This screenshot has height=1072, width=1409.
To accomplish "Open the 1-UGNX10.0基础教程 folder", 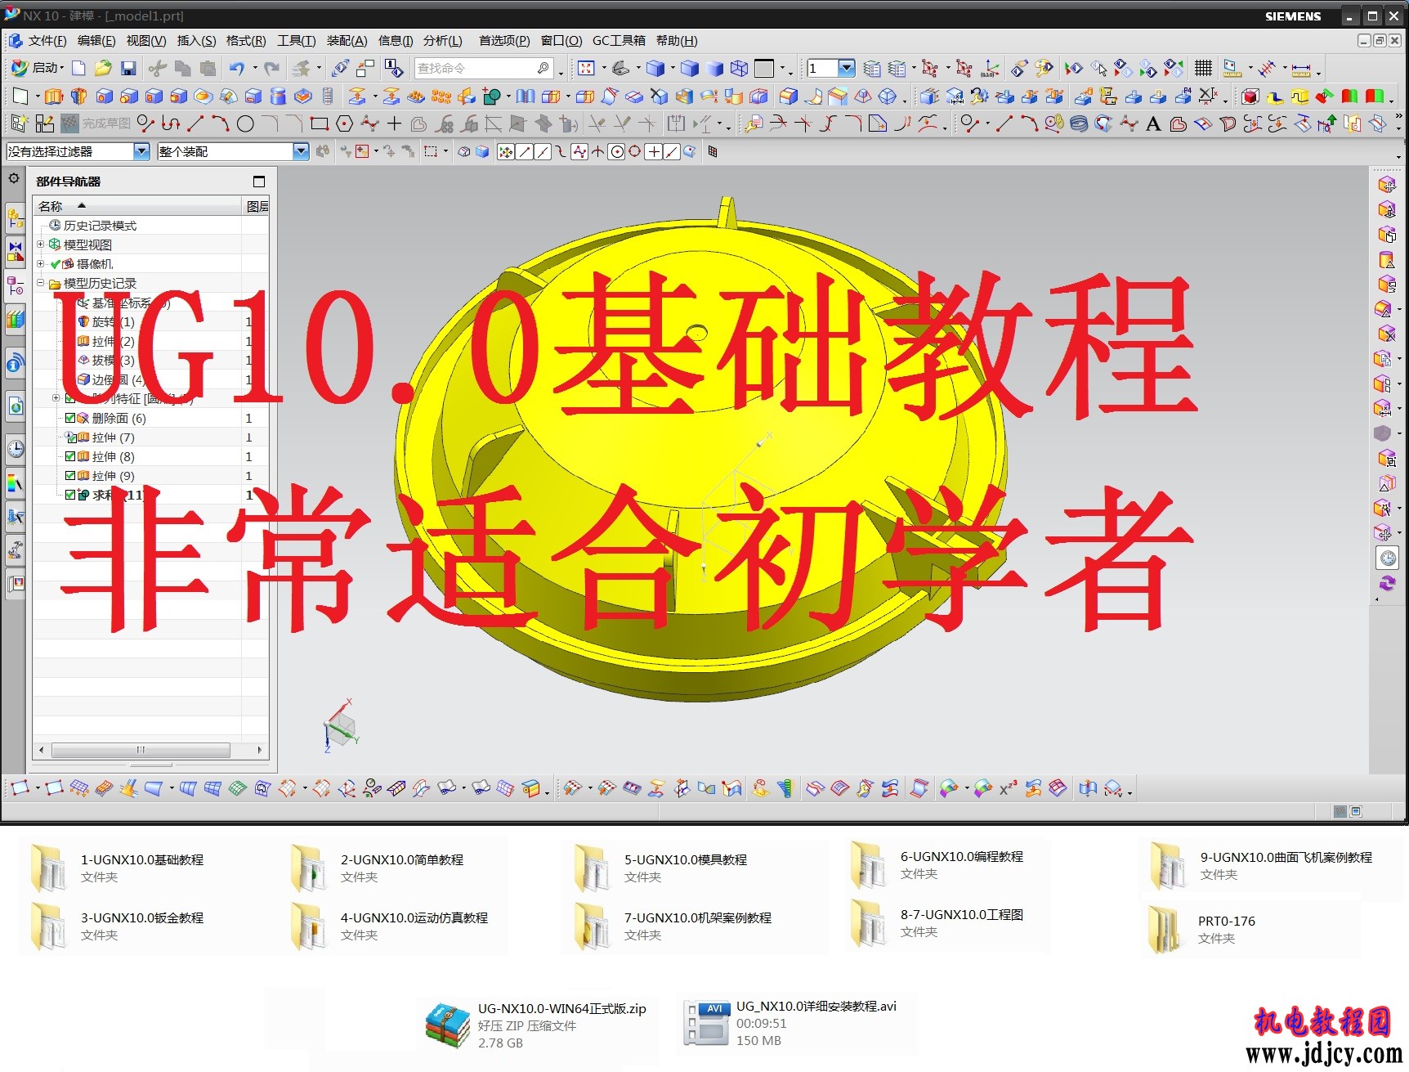I will [118, 868].
